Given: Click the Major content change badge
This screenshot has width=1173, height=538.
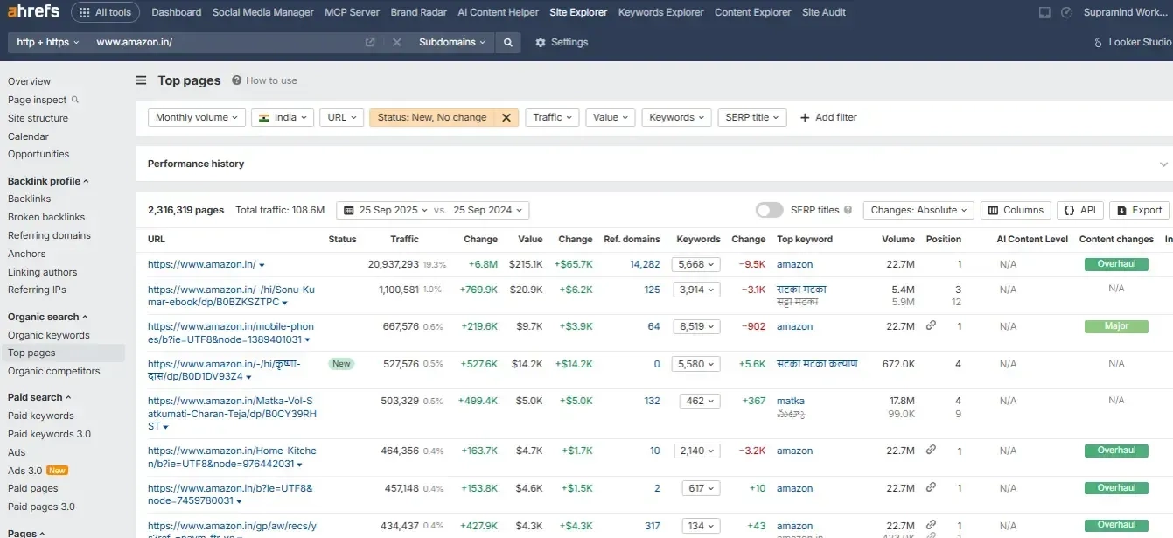Looking at the screenshot, I should click(1116, 326).
